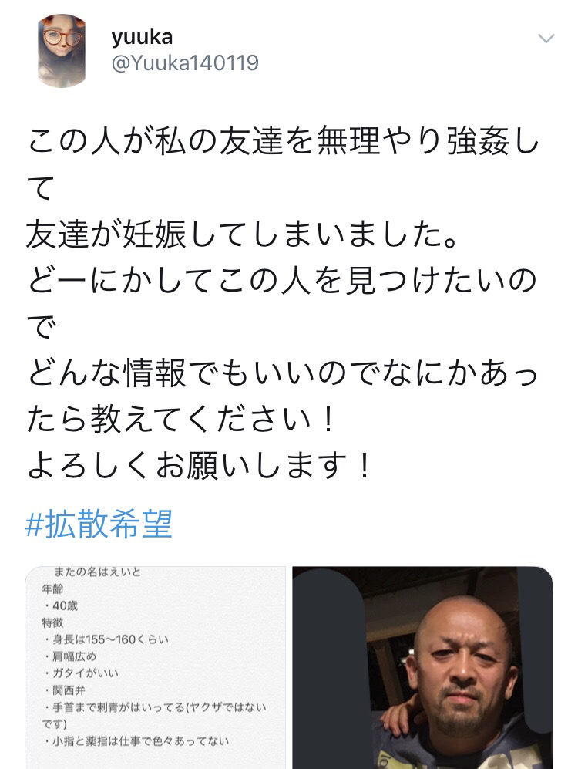The image size is (578, 769).
Task: Tap the 年齢 heading in notes image
Action: pyautogui.click(x=52, y=589)
